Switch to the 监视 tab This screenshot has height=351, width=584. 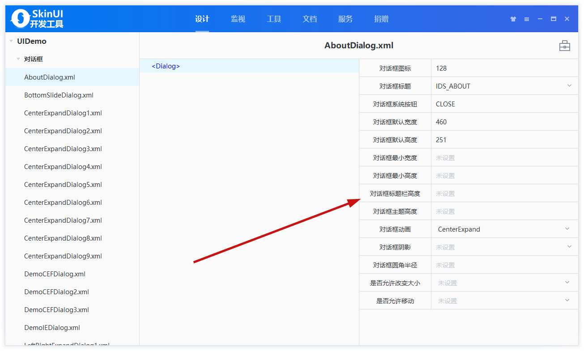click(x=238, y=19)
